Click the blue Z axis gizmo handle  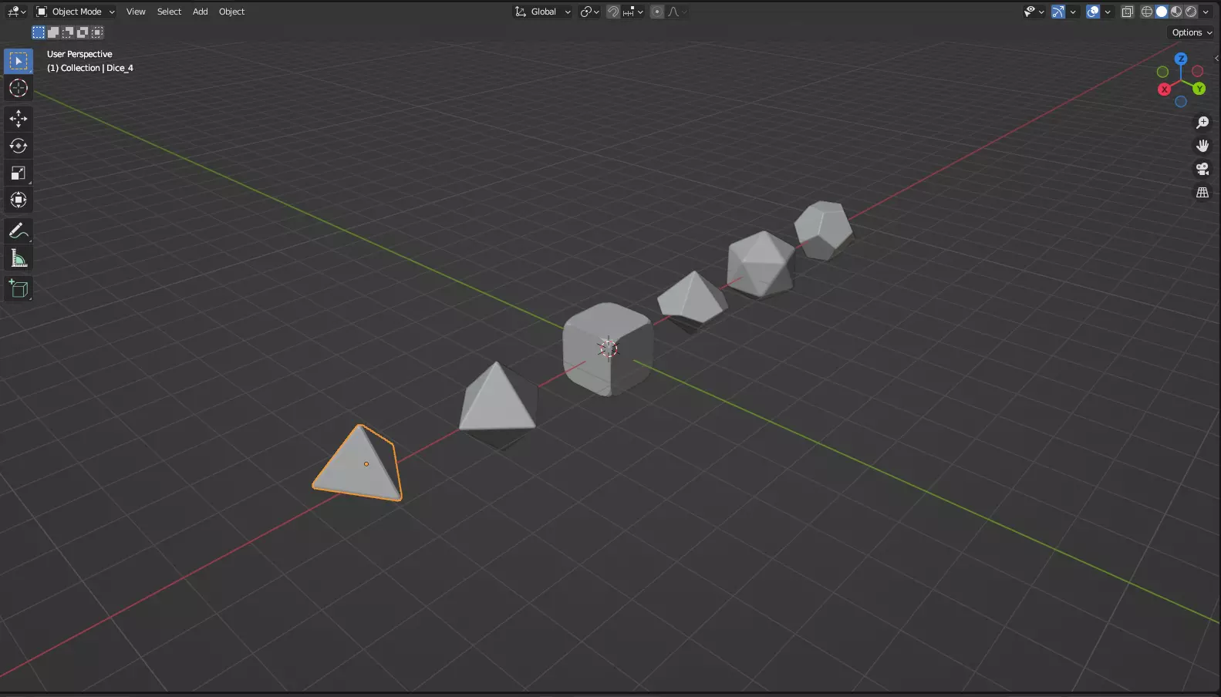pyautogui.click(x=1181, y=59)
